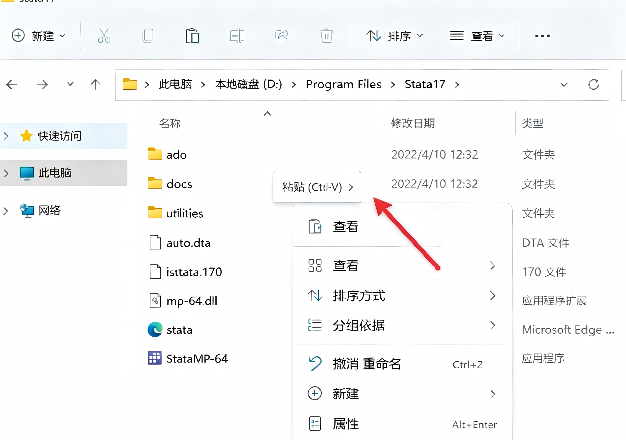Go up one folder level arrow
Image resolution: width=626 pixels, height=440 pixels.
(96, 85)
